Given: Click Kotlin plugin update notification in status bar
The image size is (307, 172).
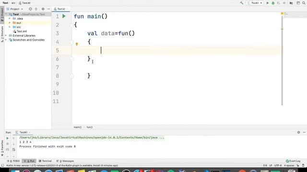Looking at the screenshot, I should (x=62, y=166).
